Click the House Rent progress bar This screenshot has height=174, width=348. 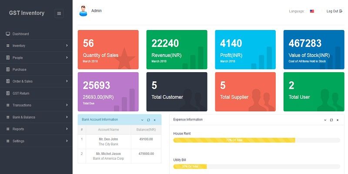[x=257, y=140]
